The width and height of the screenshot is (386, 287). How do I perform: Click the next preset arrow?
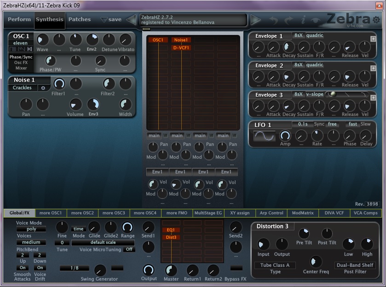click(x=255, y=20)
